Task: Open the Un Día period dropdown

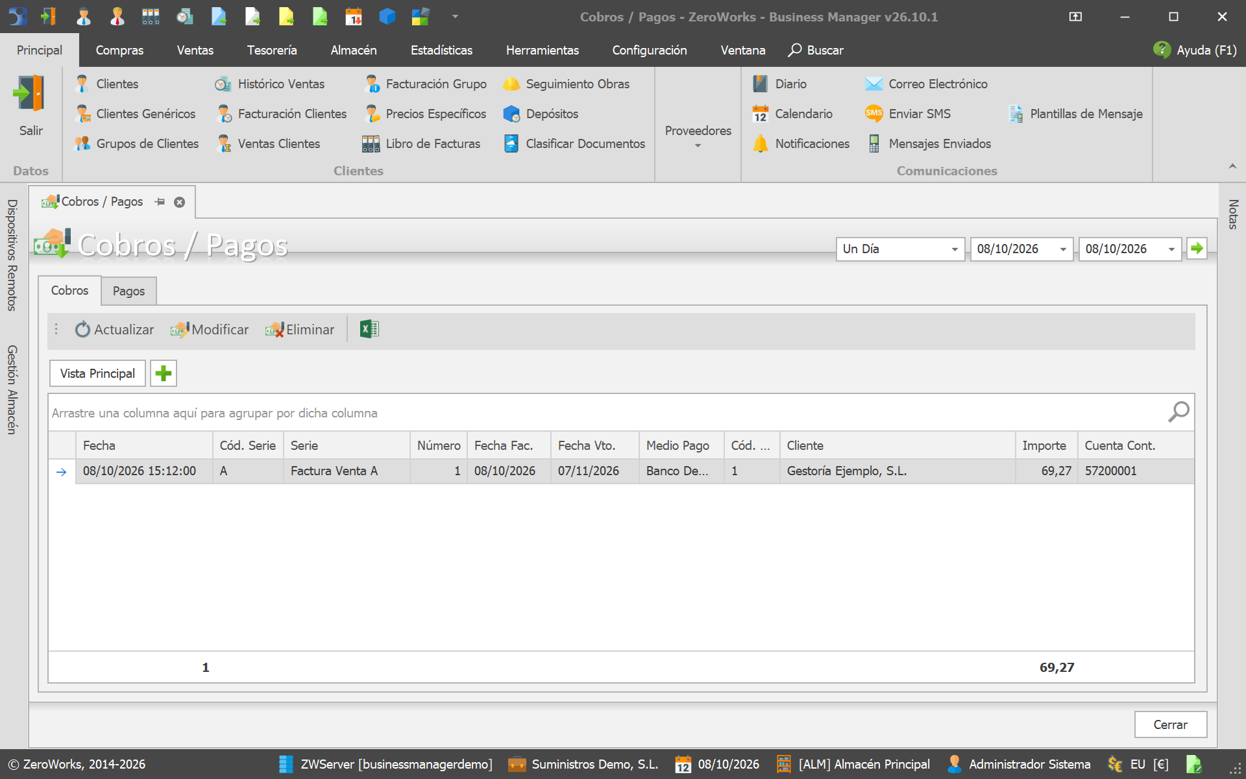Action: tap(955, 249)
